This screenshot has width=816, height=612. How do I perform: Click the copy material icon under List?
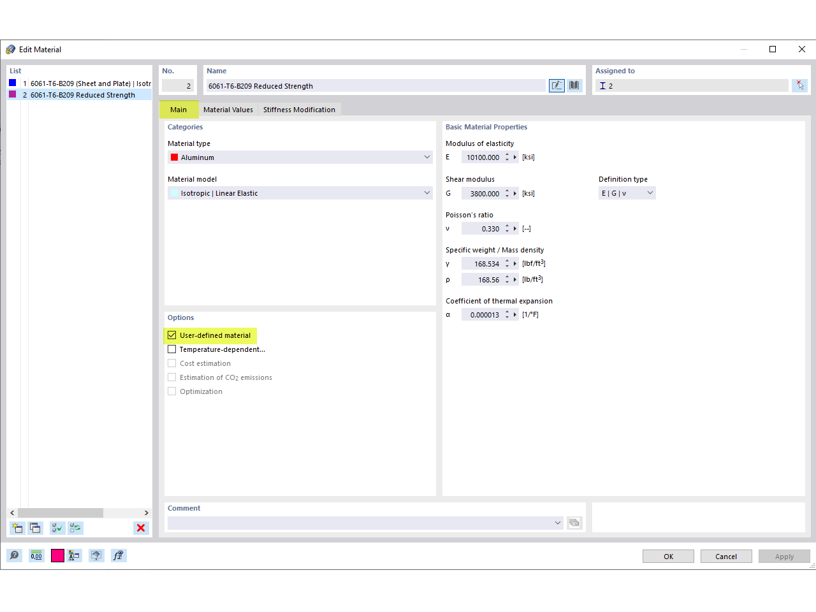pyautogui.click(x=36, y=528)
